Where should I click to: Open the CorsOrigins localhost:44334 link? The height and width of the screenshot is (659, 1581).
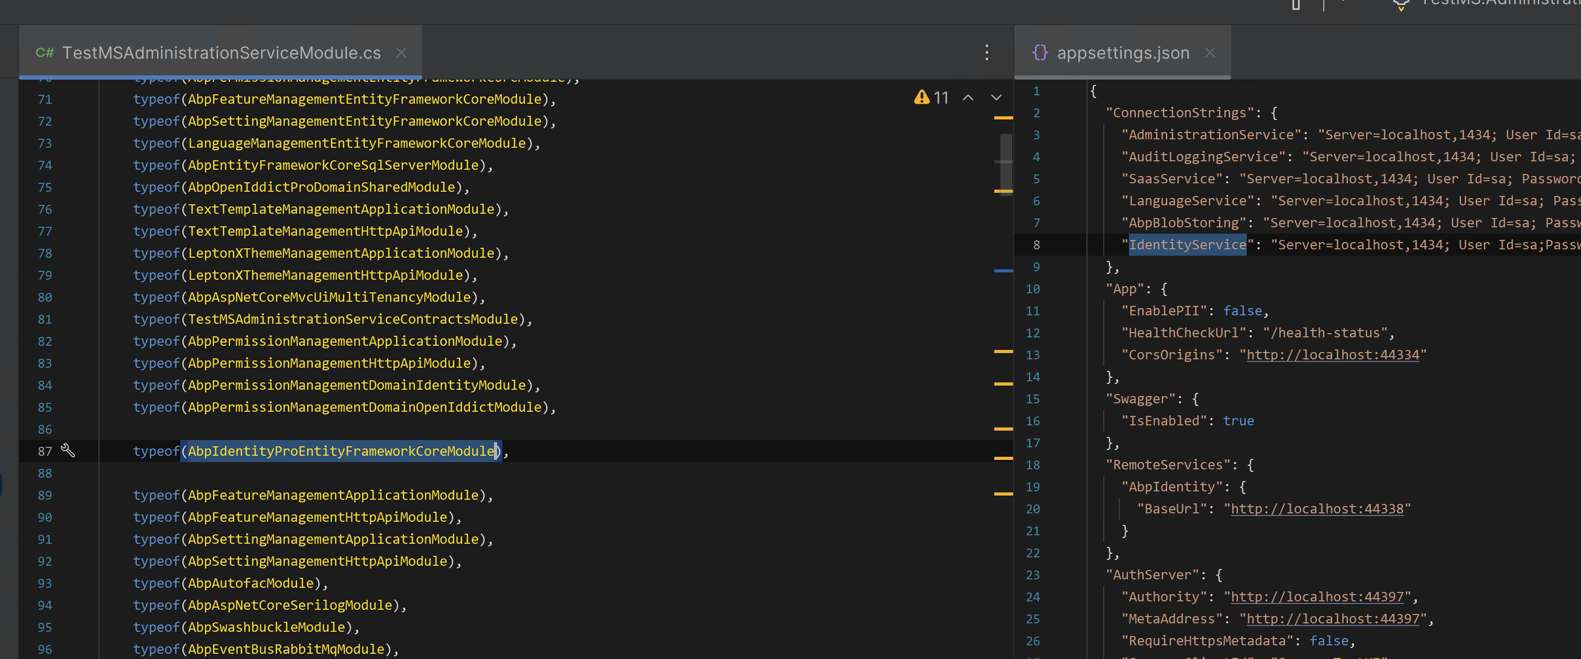click(1333, 355)
